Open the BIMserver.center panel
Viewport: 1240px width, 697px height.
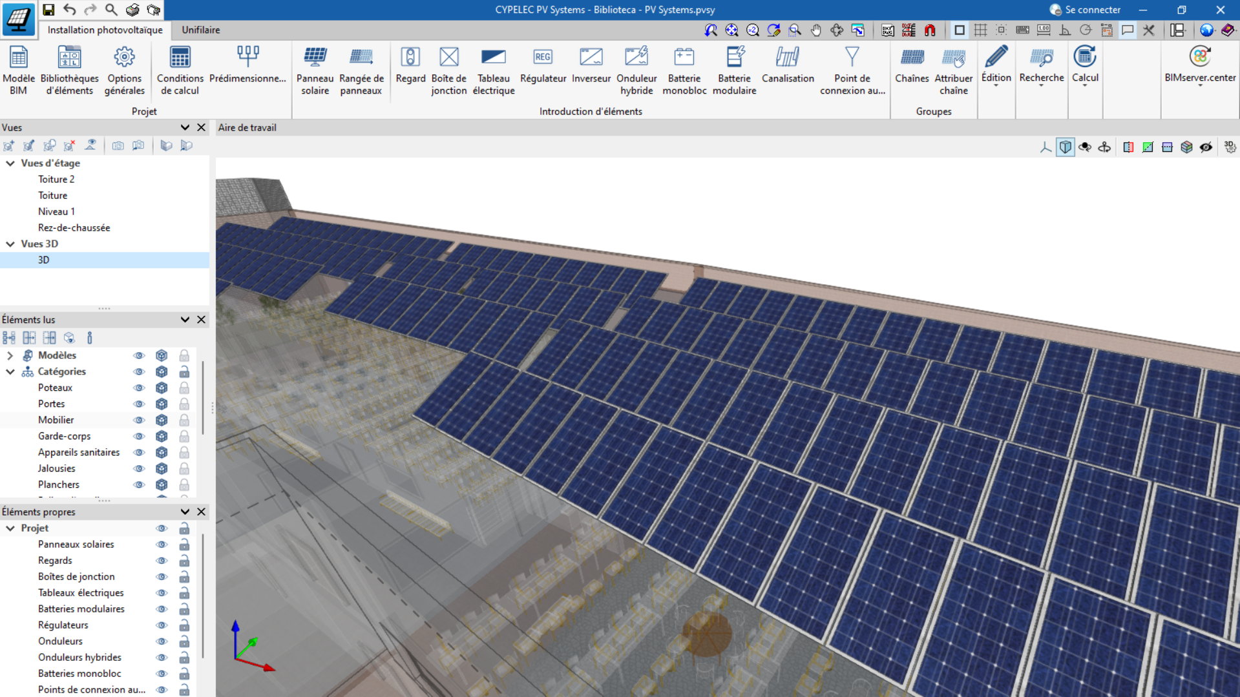click(x=1199, y=65)
